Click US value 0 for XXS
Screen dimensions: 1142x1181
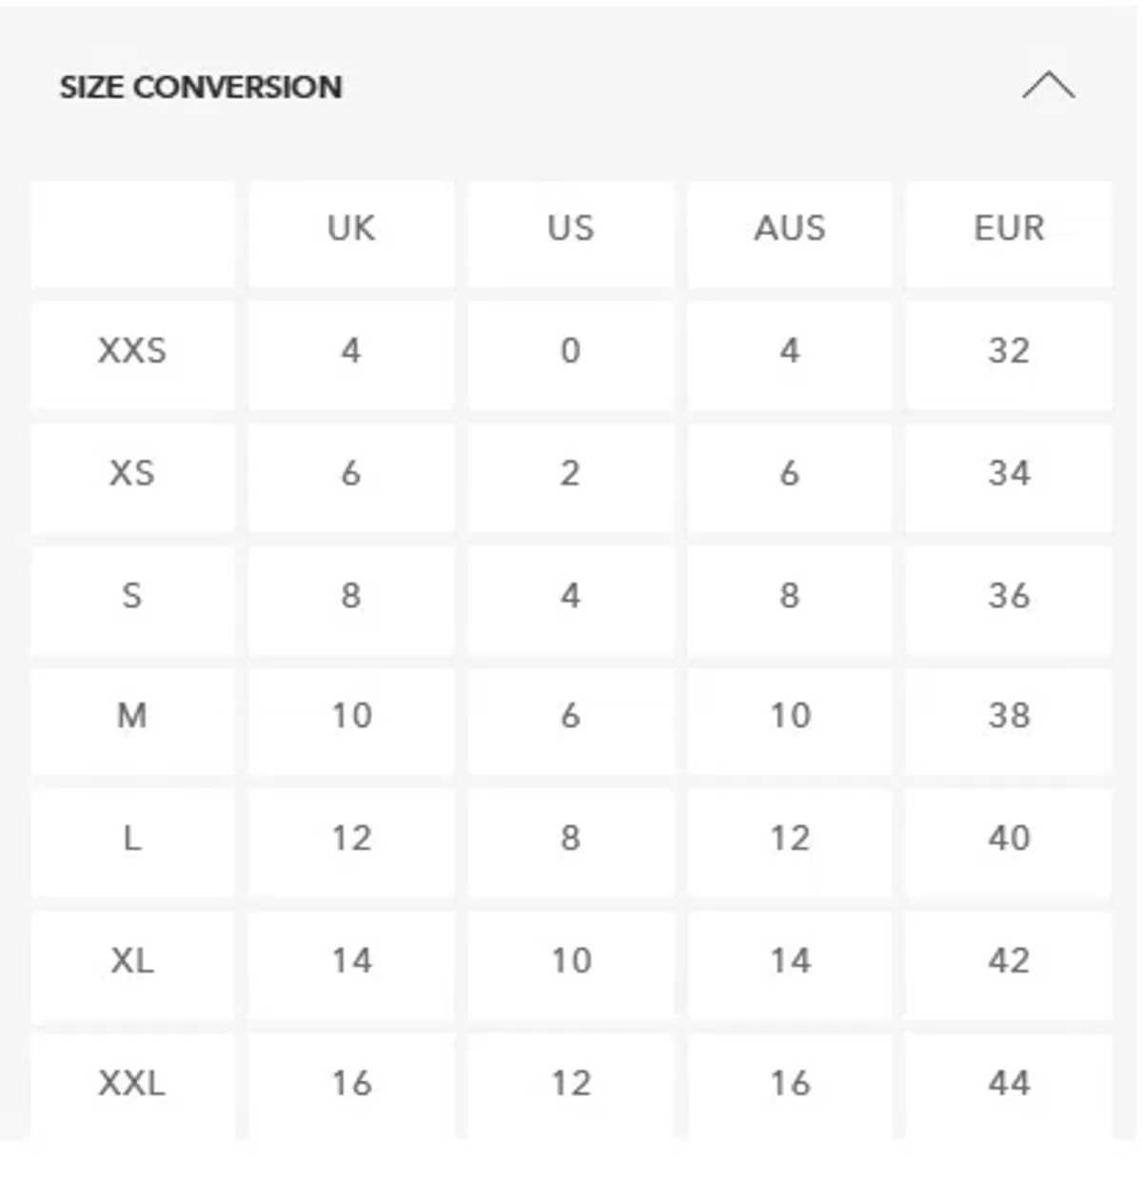pyautogui.click(x=570, y=351)
